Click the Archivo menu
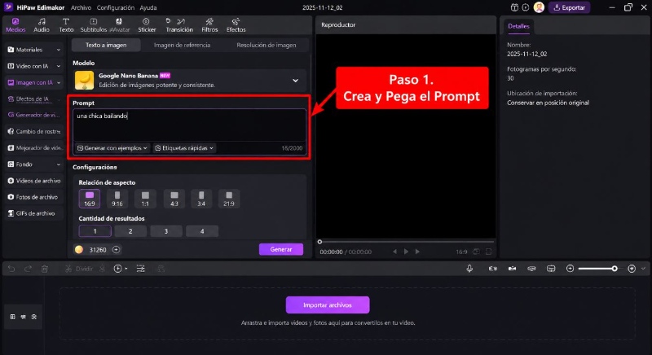This screenshot has height=355, width=652. [81, 7]
